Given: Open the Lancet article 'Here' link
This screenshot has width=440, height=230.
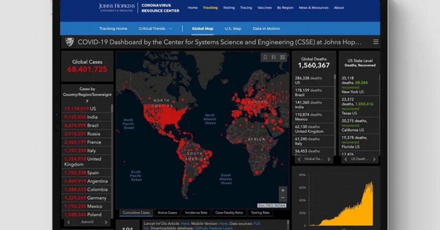Looking at the screenshot, I should 185,223.
